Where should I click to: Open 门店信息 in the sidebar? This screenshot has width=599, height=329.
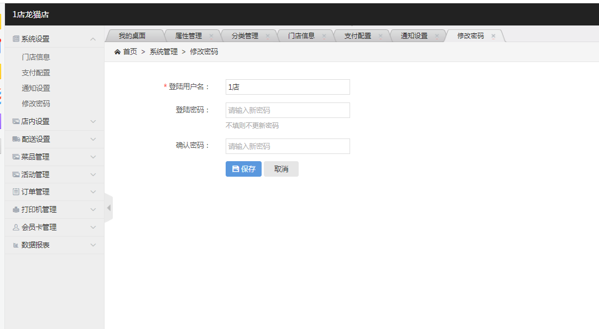click(36, 57)
